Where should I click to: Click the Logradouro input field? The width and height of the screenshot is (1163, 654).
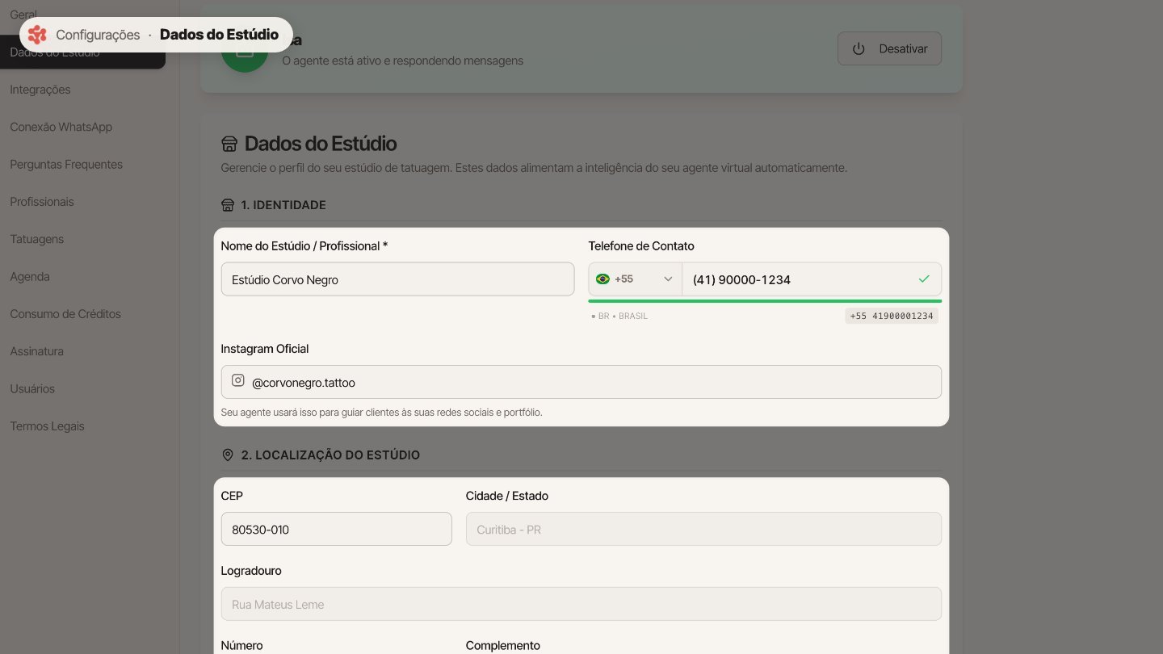click(x=581, y=604)
